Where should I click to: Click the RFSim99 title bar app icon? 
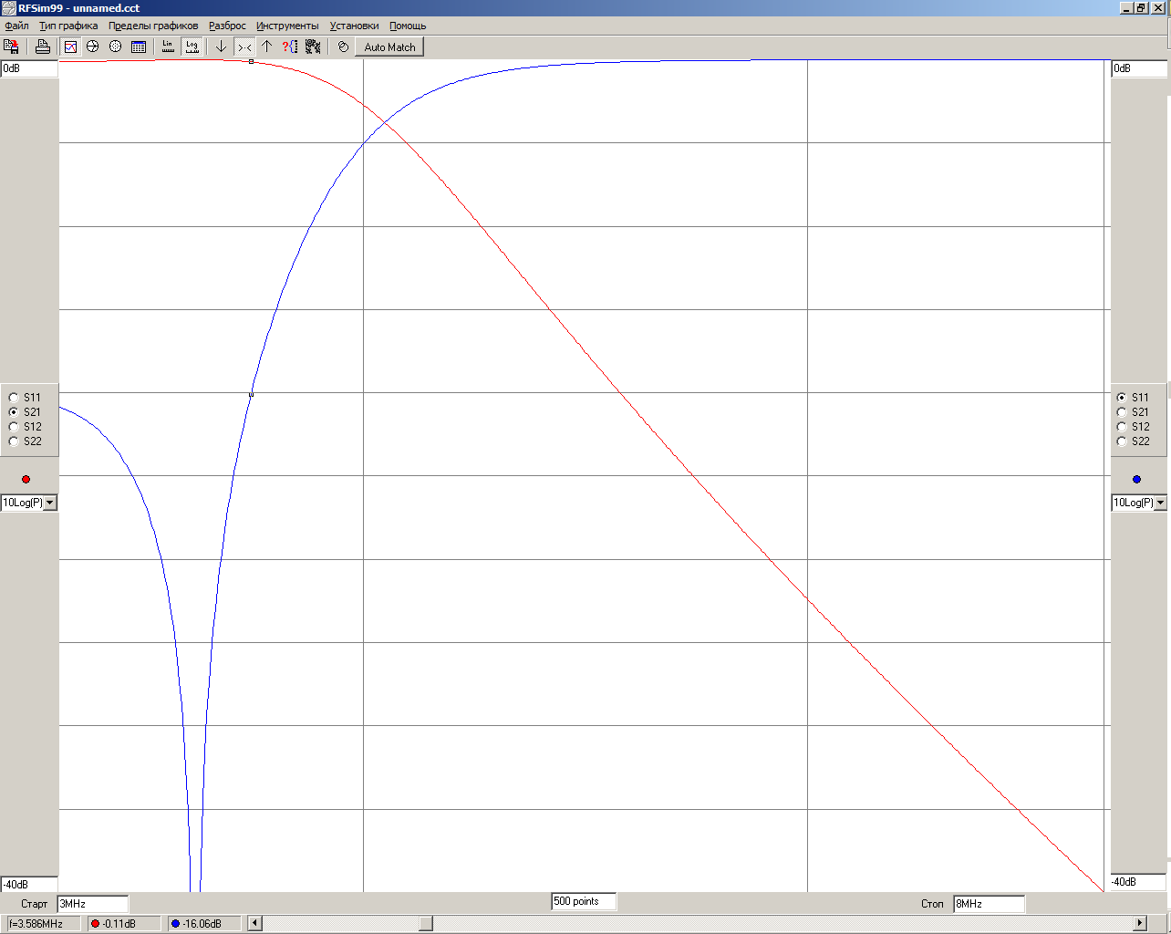coord(9,7)
